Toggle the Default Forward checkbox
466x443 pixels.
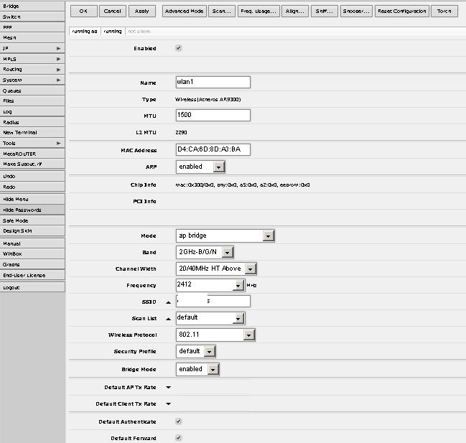[x=179, y=438]
